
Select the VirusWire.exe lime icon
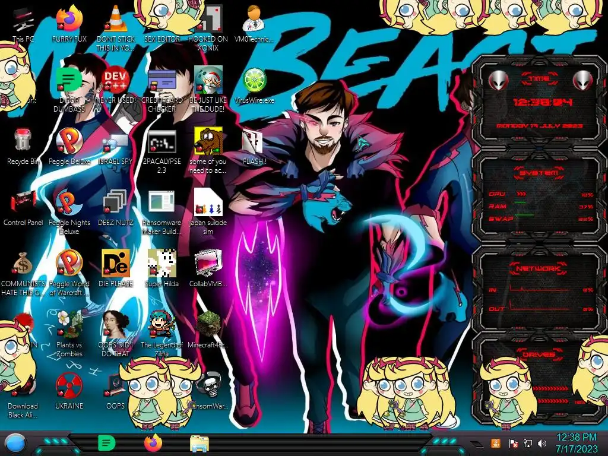click(254, 85)
